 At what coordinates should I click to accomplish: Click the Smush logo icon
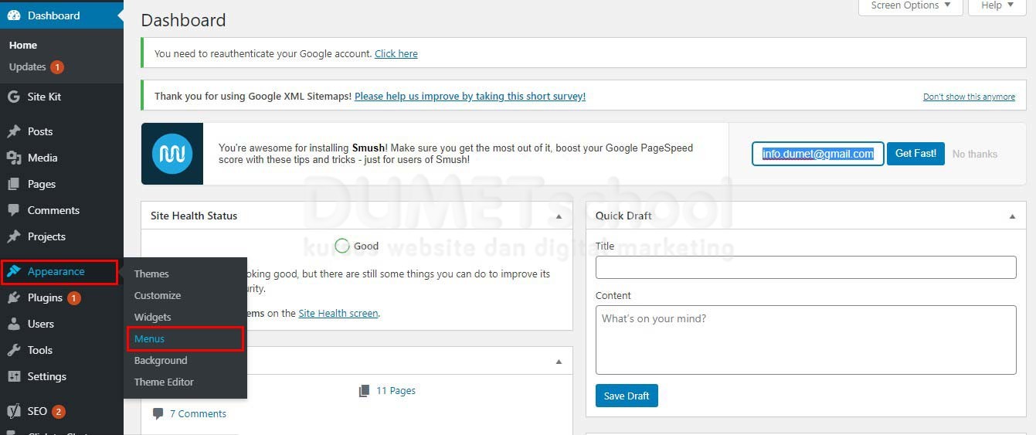click(x=172, y=154)
